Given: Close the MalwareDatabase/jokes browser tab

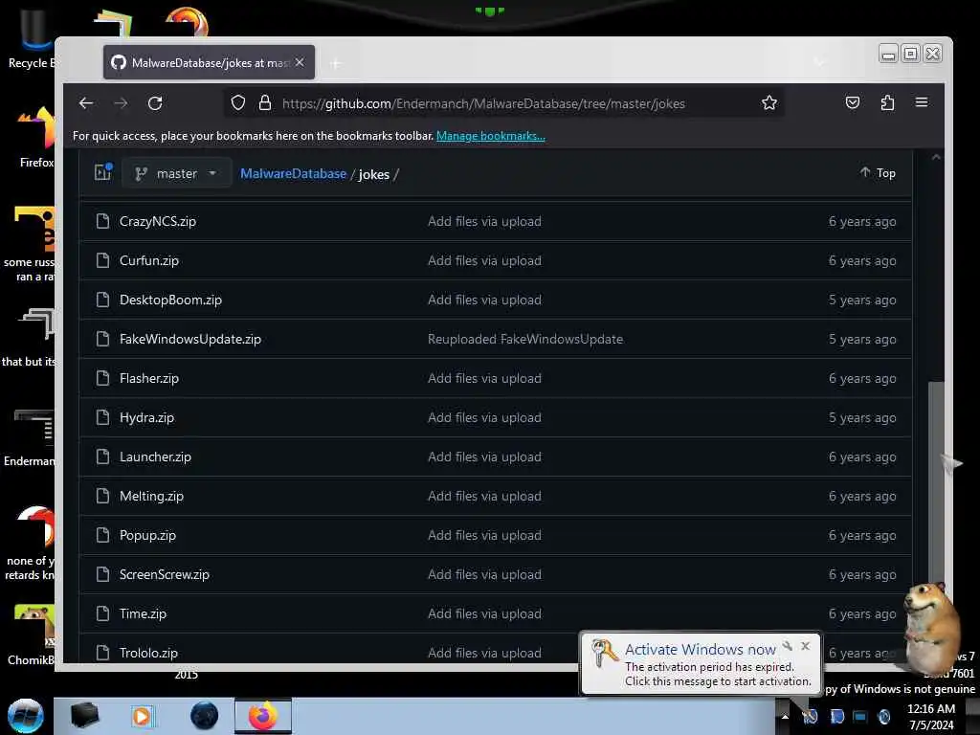Looking at the screenshot, I should [300, 62].
